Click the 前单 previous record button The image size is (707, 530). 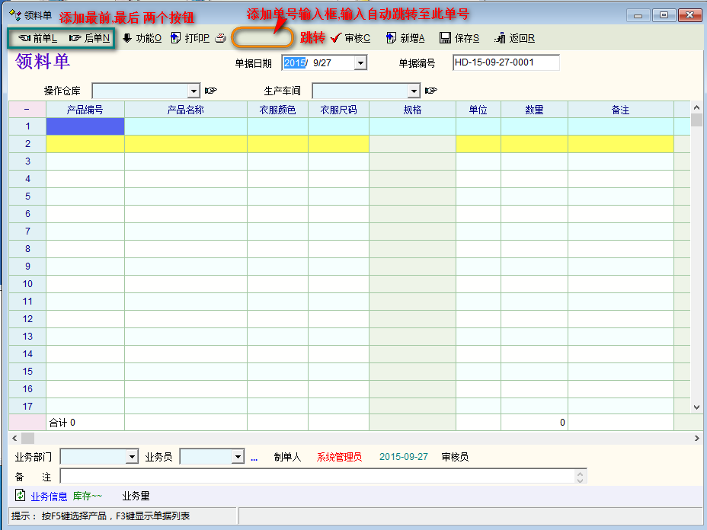[x=38, y=38]
